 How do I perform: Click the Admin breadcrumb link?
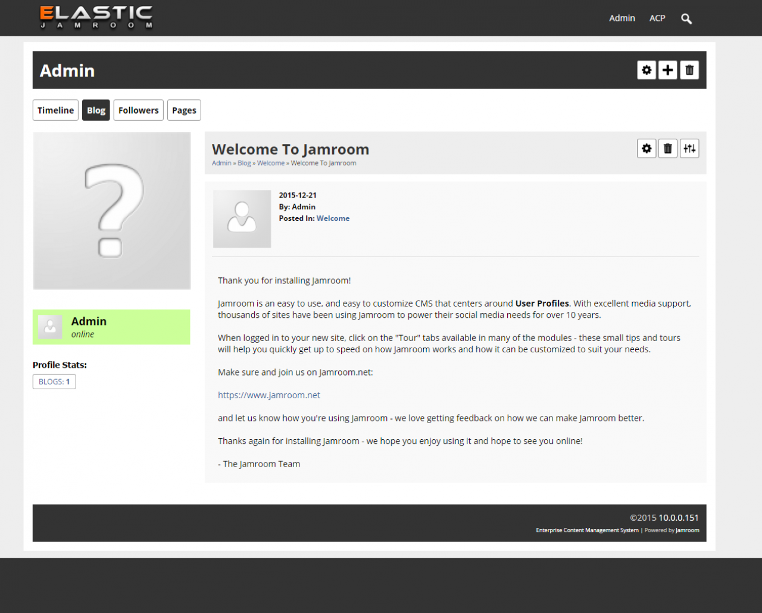221,163
